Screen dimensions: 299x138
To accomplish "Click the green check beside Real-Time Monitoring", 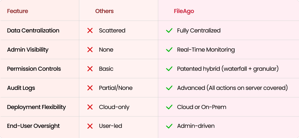I will pyautogui.click(x=169, y=50).
